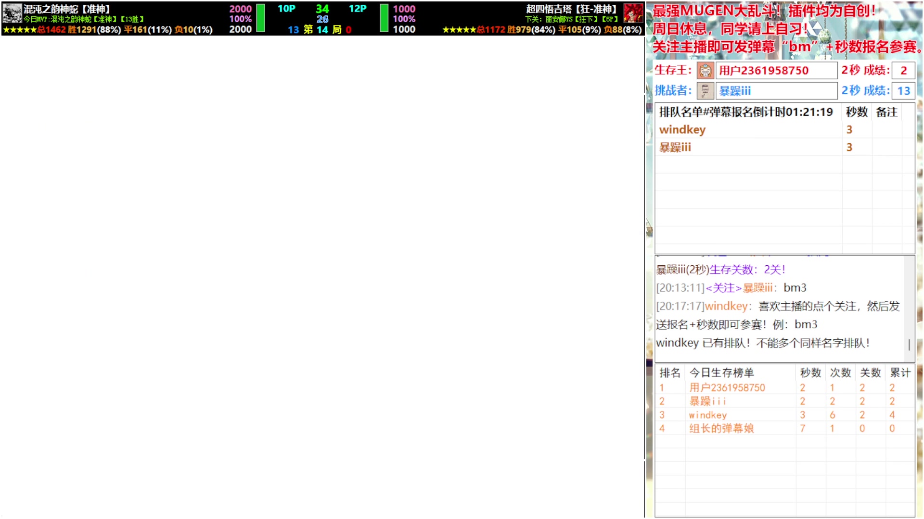924x519 pixels.
Task: Click the 次数 column header
Action: [x=840, y=373]
